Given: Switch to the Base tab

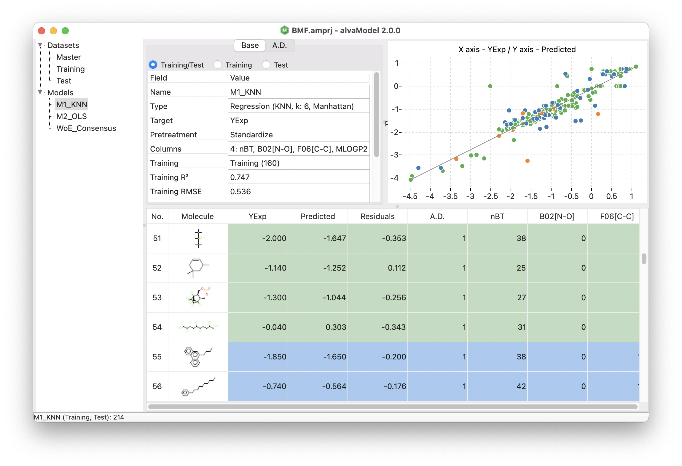Looking at the screenshot, I should pos(250,45).
